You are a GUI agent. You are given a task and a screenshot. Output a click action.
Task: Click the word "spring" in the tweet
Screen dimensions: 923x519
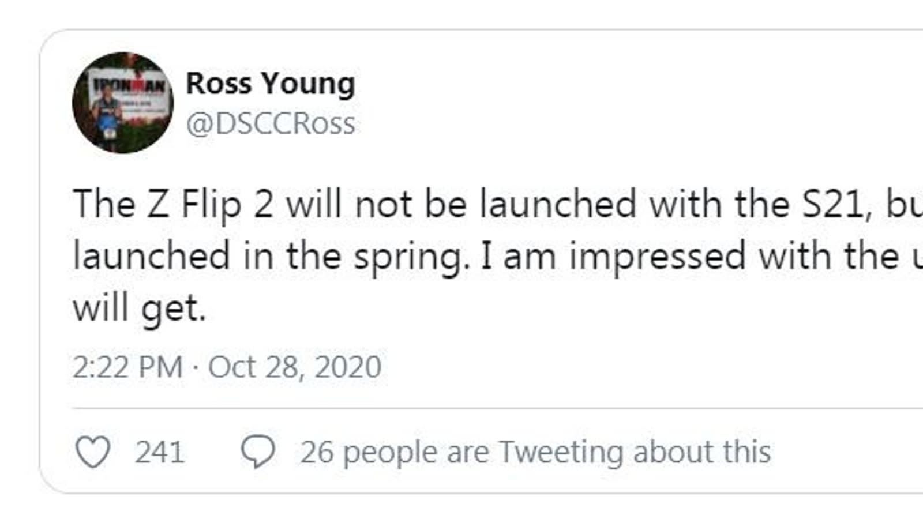pyautogui.click(x=407, y=257)
